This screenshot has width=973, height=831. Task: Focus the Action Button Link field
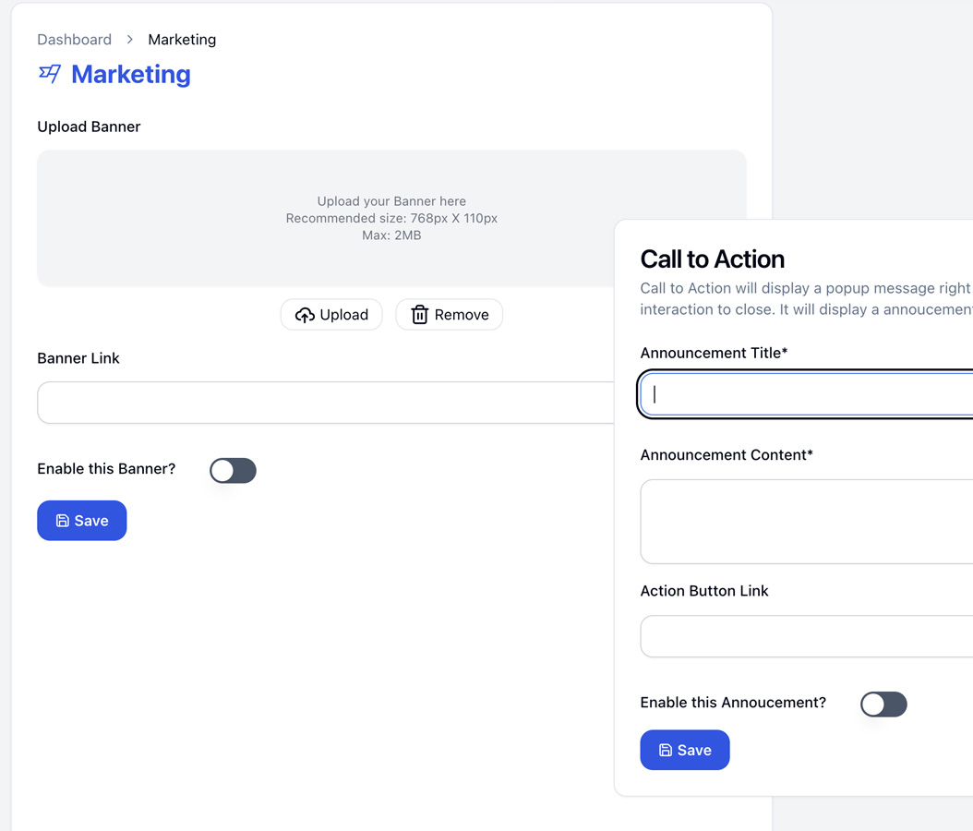[x=807, y=636]
